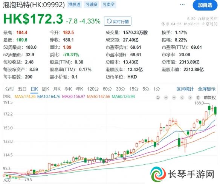Move chart left with the left chevron
Viewport: 220px width, 184px height.
(182, 97)
